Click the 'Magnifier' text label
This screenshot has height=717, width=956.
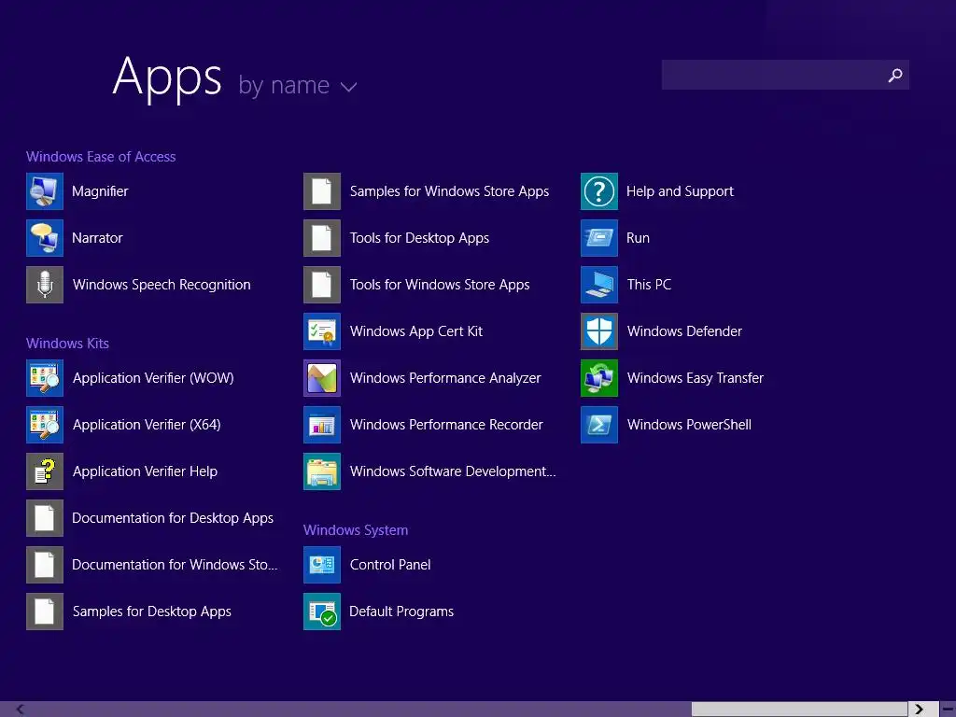click(x=100, y=191)
